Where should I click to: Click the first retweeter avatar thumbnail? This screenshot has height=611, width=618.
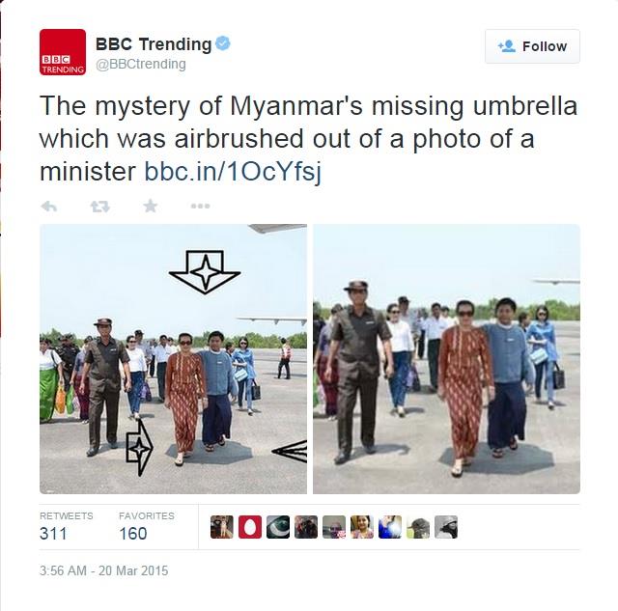click(222, 527)
